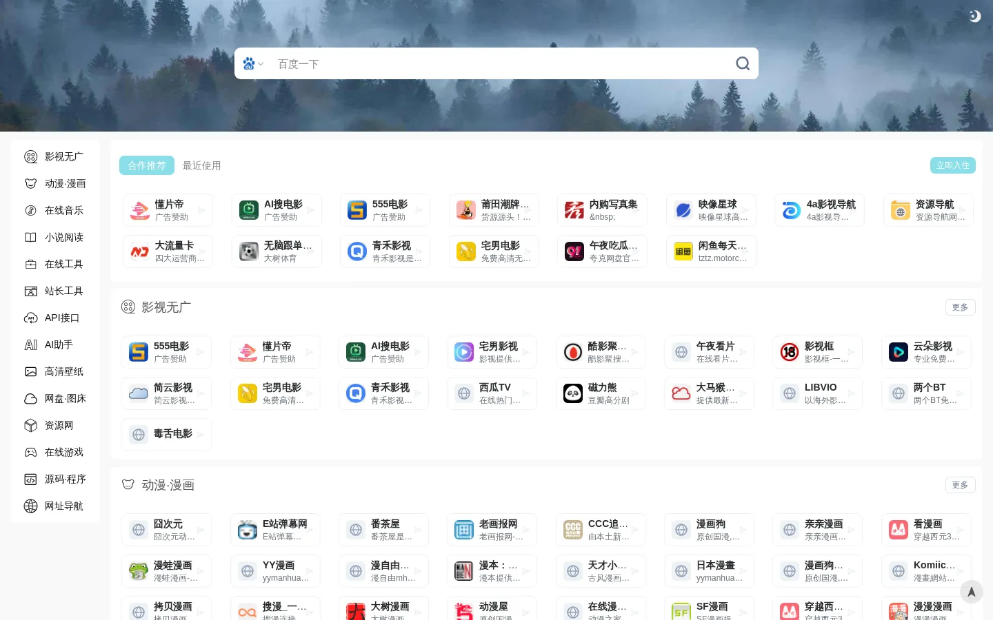Open the 囧次元 link

[x=167, y=530]
